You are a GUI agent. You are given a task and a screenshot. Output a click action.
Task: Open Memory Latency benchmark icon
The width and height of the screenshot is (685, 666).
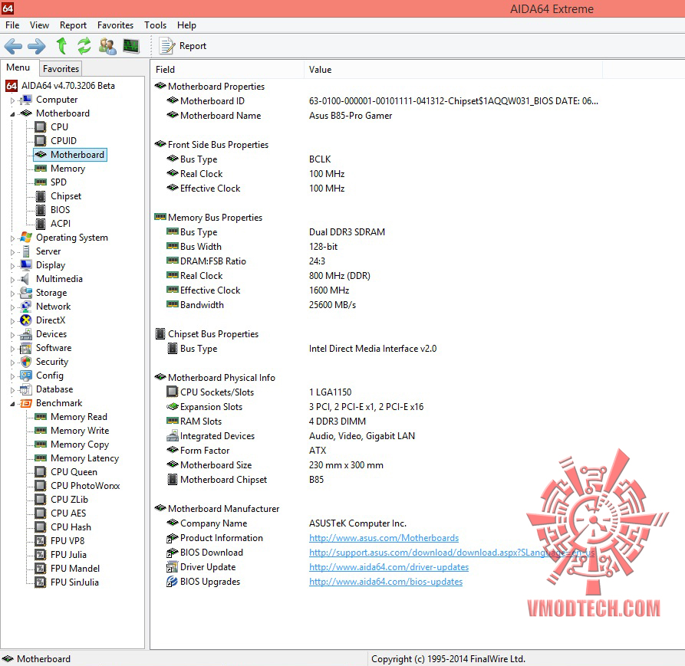click(x=41, y=458)
